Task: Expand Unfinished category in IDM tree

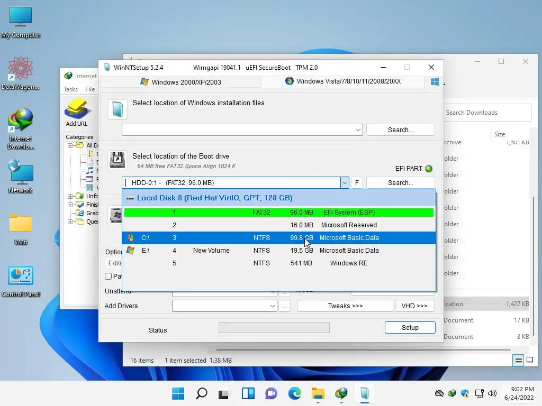Action: click(x=70, y=196)
